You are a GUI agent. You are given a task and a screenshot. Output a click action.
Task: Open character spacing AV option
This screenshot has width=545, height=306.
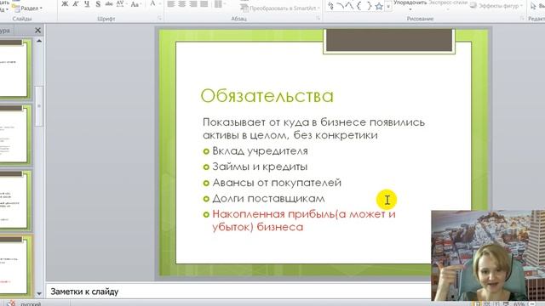click(121, 3)
